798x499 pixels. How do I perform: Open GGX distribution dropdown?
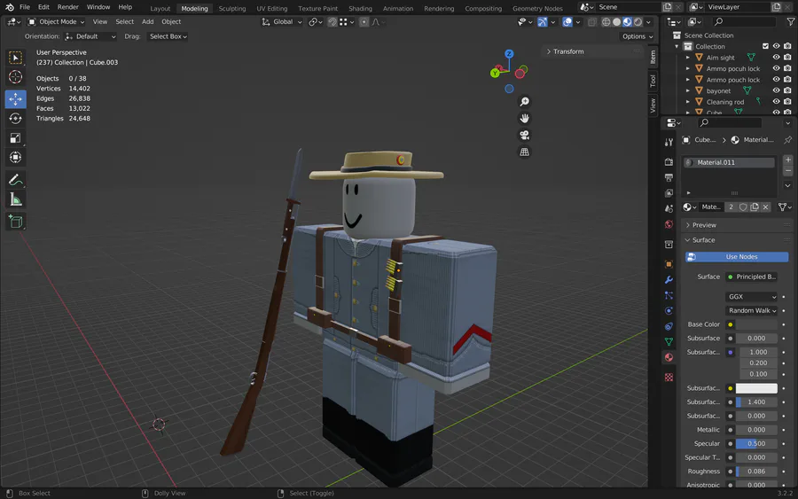point(752,297)
